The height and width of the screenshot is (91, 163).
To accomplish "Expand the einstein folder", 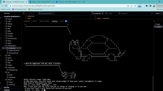I will 12,34.
